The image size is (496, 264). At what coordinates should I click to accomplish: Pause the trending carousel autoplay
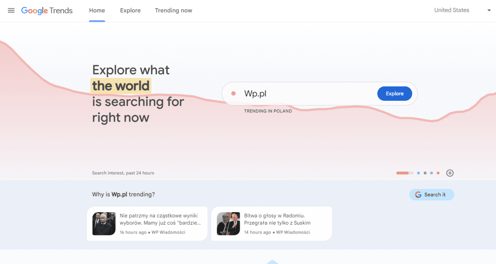[450, 173]
